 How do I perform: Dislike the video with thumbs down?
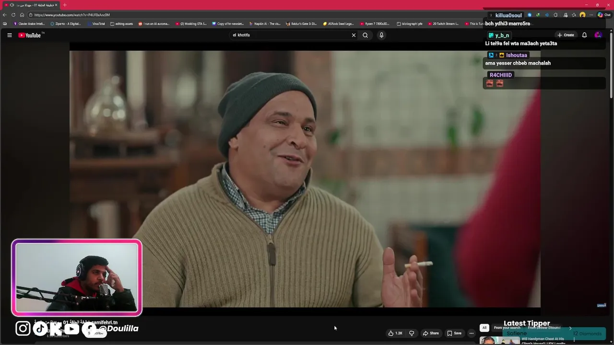coord(411,333)
